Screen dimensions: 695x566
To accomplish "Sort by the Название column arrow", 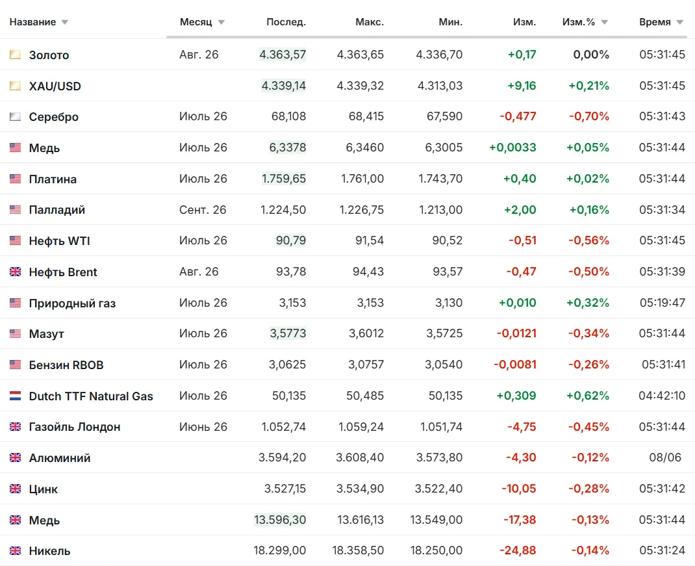I will (65, 22).
